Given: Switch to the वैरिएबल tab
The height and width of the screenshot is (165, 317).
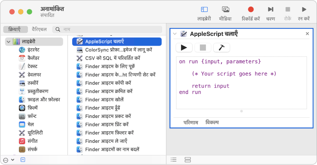Looking at the screenshot, I should (x=39, y=29).
